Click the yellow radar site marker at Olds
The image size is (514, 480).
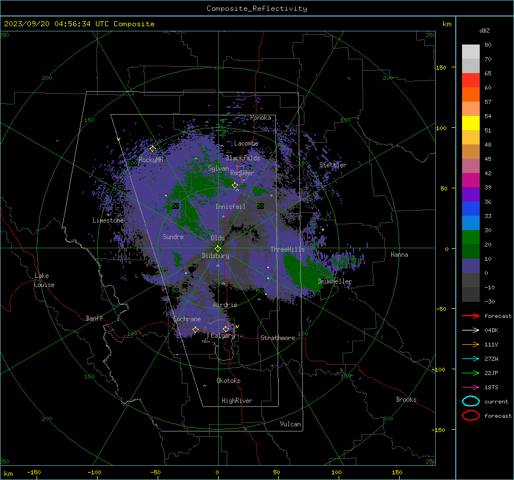point(218,248)
